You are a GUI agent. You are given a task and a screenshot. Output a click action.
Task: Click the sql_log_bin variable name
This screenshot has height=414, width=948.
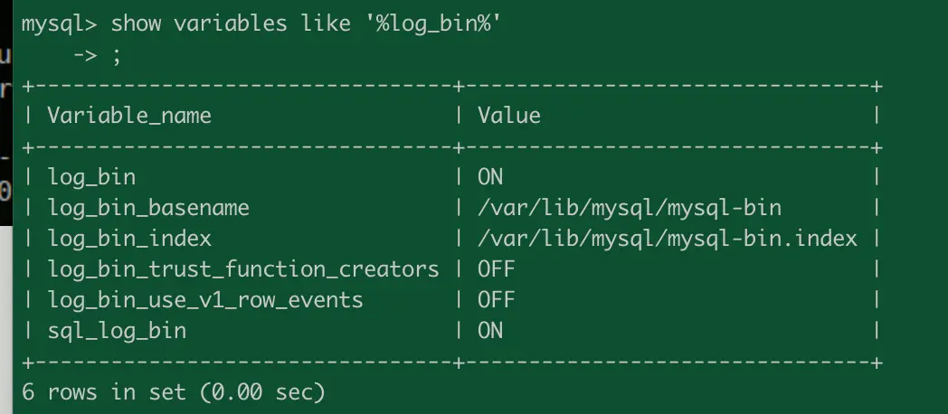tap(118, 331)
